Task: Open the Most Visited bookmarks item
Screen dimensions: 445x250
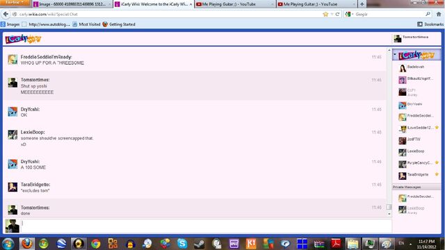Action: click(x=86, y=24)
